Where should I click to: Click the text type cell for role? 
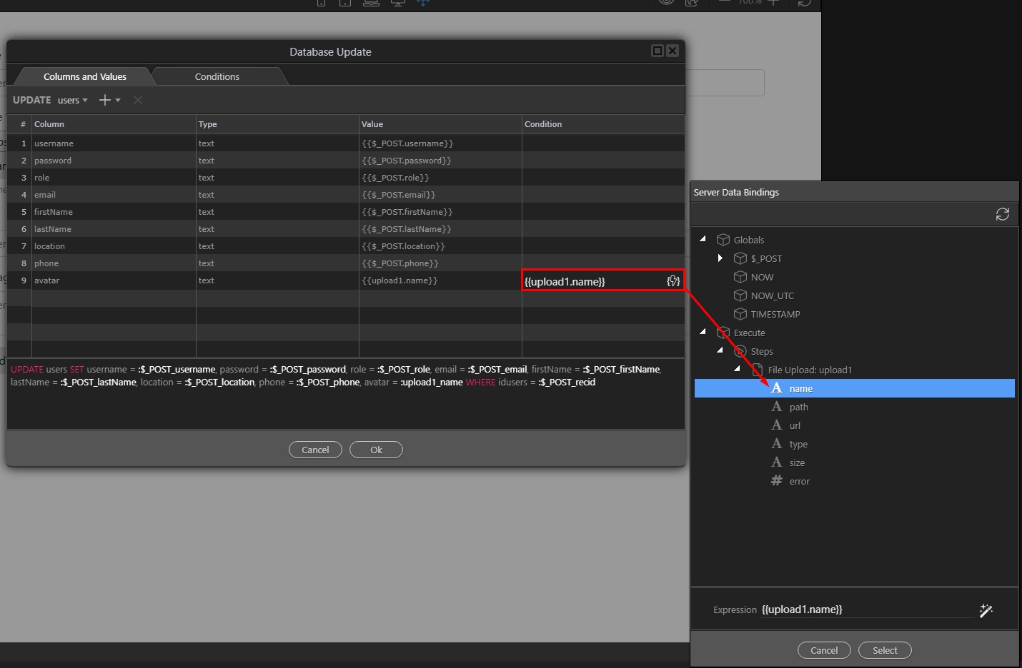pos(277,178)
